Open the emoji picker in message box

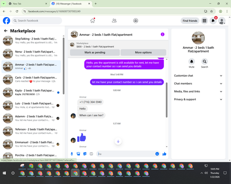click(157, 154)
